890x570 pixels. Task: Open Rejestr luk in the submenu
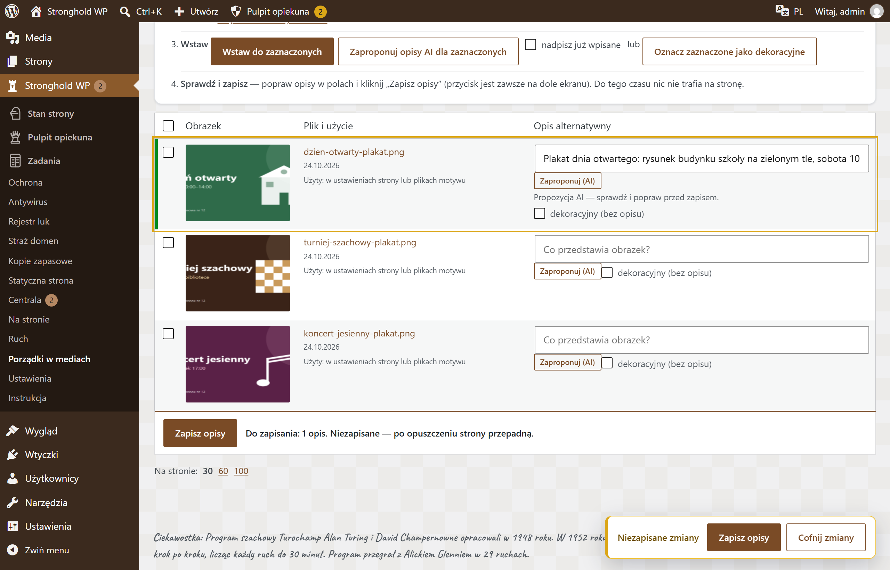(x=29, y=221)
